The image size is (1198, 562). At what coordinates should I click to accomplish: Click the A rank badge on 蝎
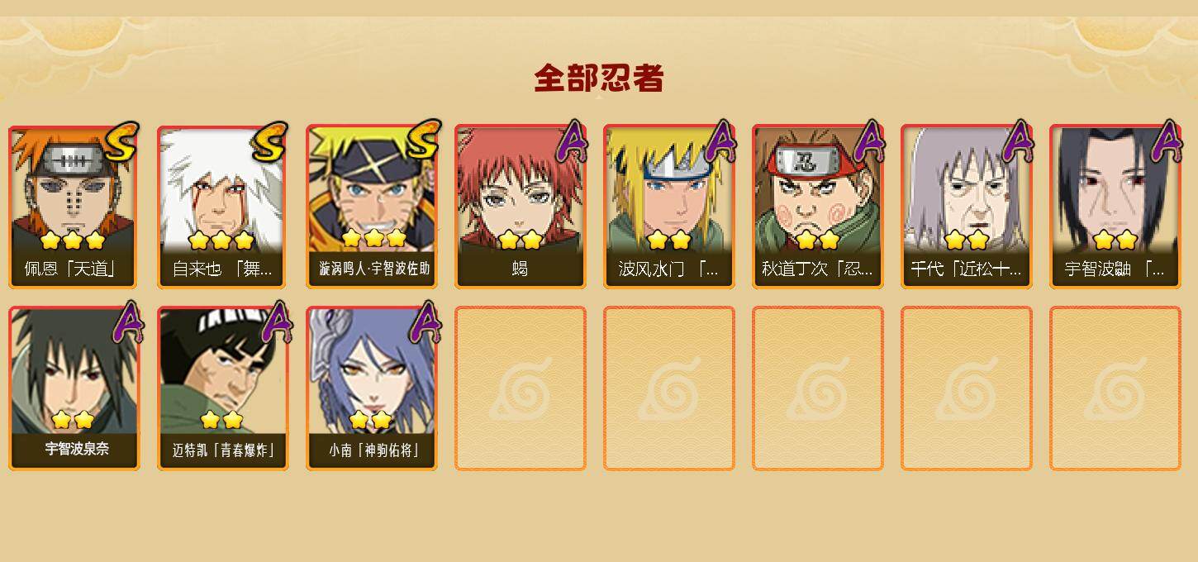(x=571, y=141)
